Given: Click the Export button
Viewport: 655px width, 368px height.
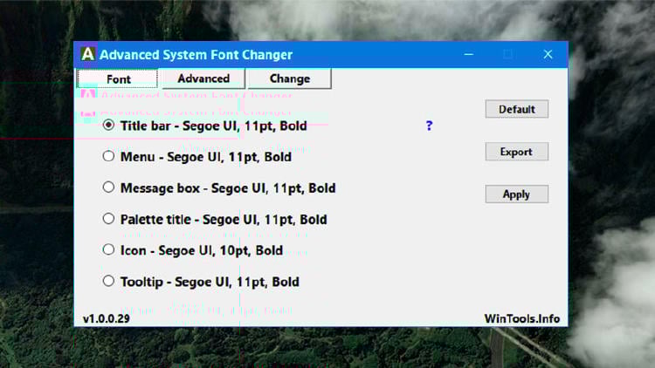Looking at the screenshot, I should tap(516, 152).
